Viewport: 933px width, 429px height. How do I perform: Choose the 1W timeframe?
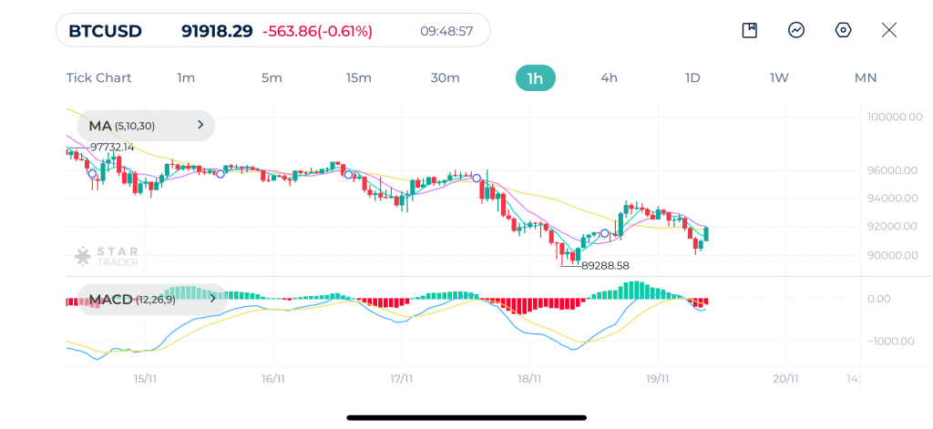click(x=779, y=77)
